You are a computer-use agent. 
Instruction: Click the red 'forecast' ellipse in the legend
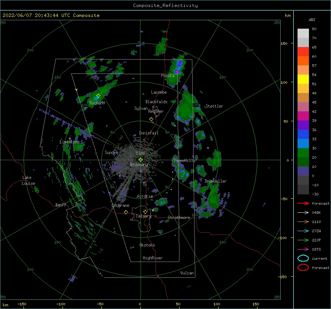303,267
